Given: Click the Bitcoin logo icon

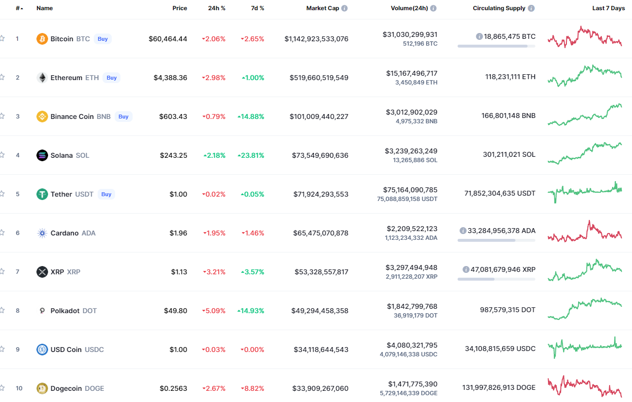Looking at the screenshot, I should [42, 39].
